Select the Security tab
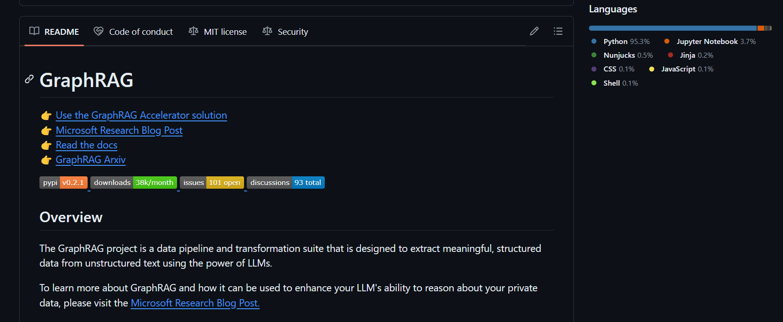 point(293,32)
